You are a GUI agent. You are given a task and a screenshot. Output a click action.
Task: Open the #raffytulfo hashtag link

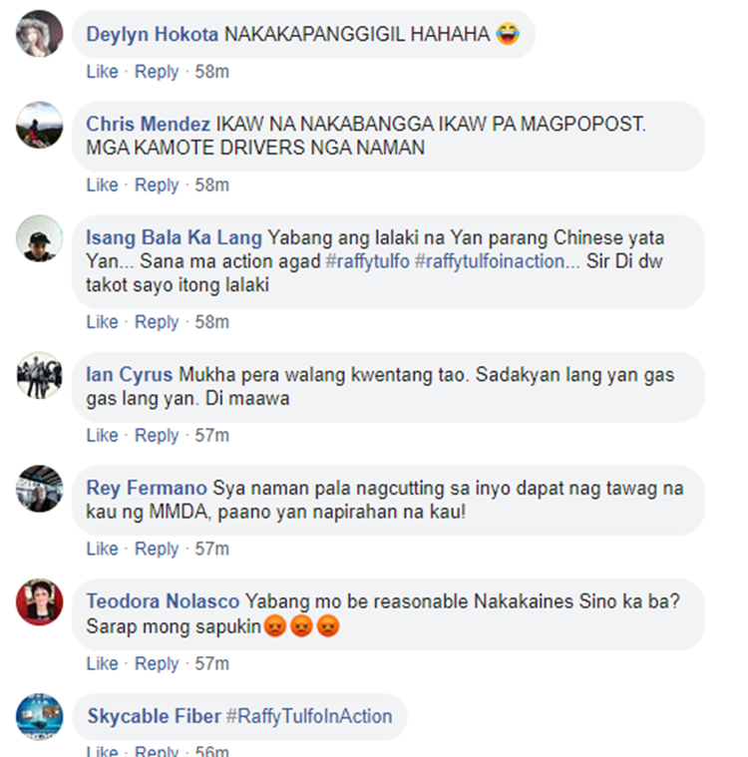[x=367, y=261]
